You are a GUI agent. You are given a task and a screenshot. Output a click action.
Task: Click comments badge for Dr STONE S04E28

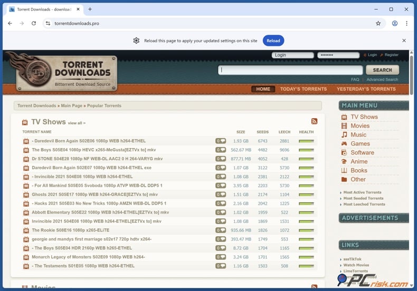[221, 159]
